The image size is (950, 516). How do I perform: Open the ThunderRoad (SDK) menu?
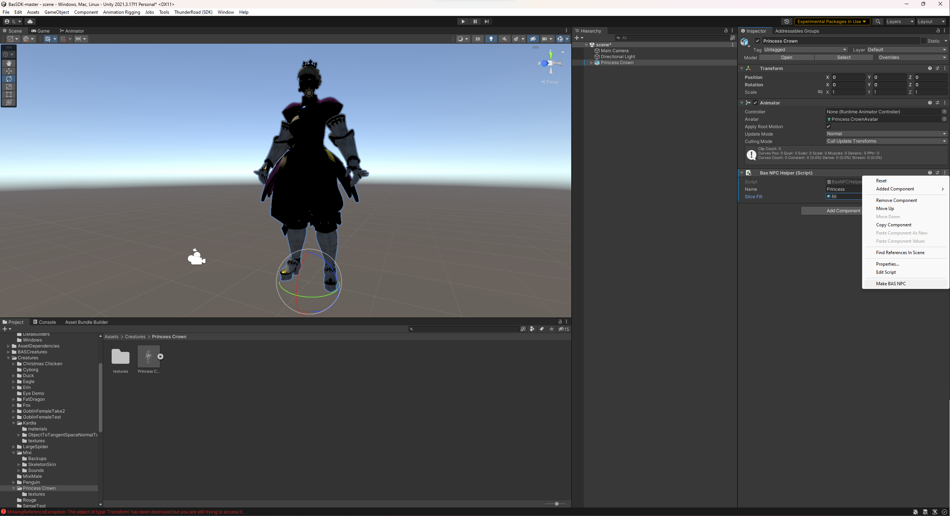(x=193, y=12)
